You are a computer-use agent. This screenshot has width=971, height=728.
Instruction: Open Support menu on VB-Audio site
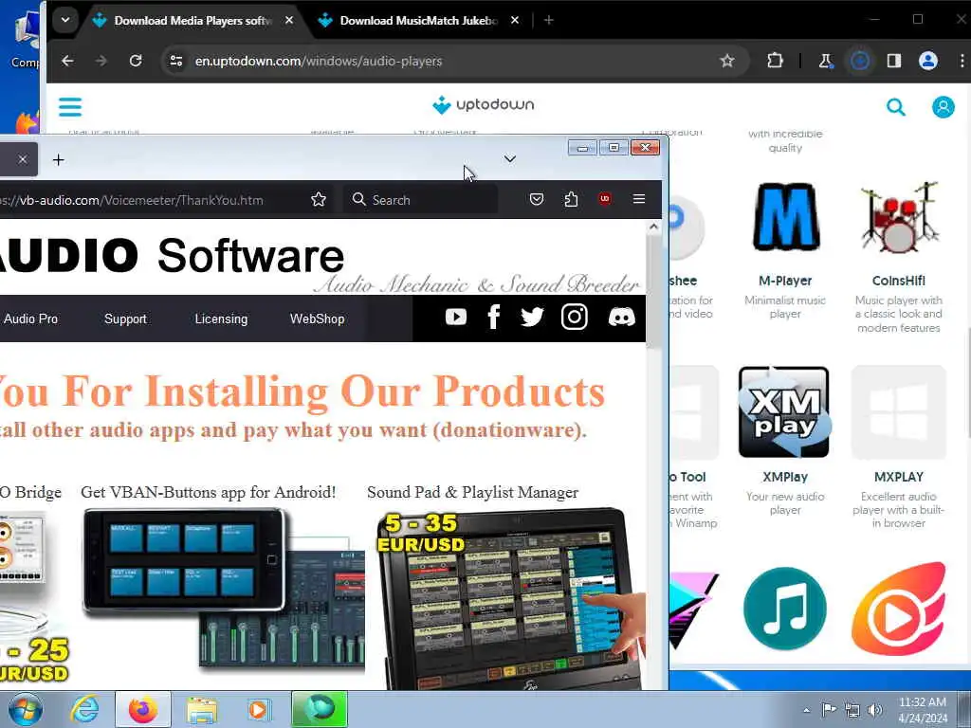click(x=125, y=318)
